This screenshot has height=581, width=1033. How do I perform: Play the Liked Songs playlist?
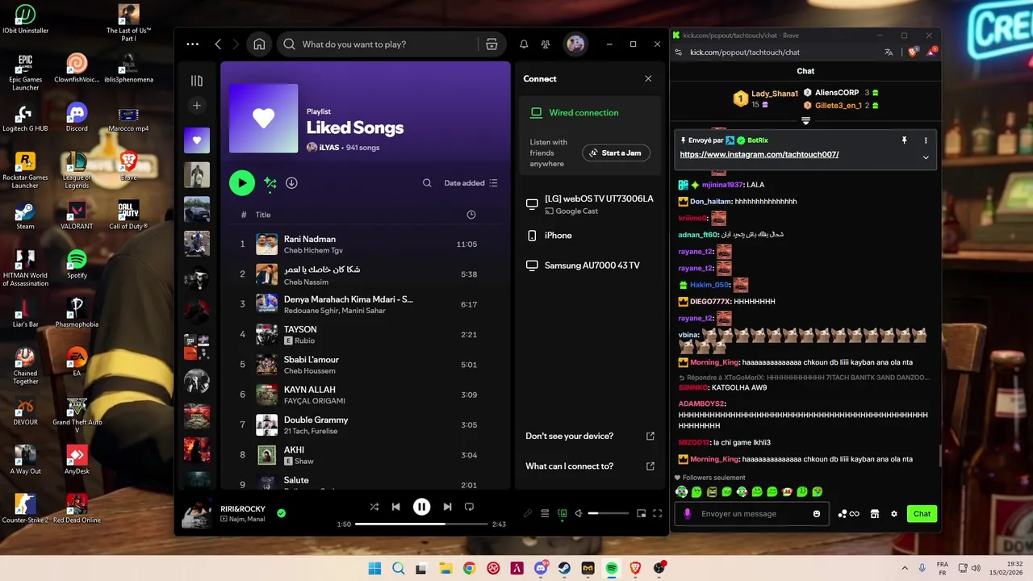[242, 183]
